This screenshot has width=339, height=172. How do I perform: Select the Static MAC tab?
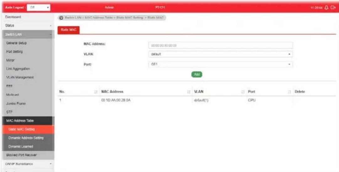[x=69, y=30]
